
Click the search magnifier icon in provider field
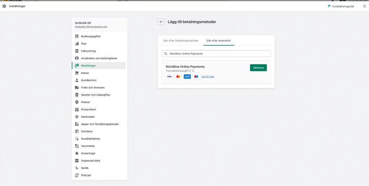pyautogui.click(x=166, y=54)
